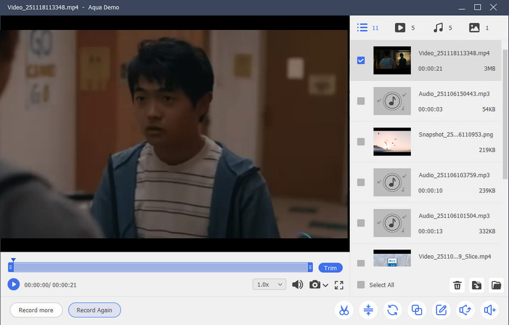Image resolution: width=509 pixels, height=325 pixels.
Task: Click the import file folder icon
Action: click(x=477, y=285)
